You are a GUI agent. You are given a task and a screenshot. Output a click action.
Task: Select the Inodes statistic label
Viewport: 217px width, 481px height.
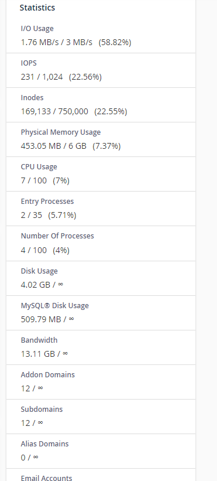32,98
